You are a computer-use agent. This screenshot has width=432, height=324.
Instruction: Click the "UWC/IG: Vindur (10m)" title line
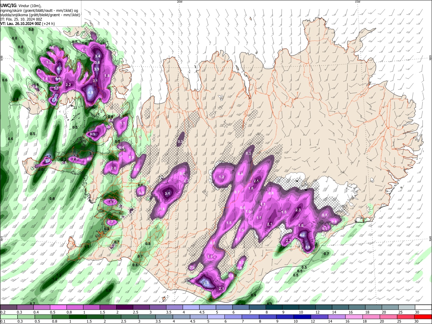coord(21,6)
